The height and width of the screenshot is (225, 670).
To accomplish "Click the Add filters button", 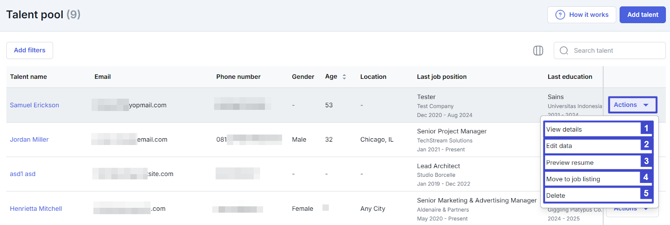I will point(30,50).
